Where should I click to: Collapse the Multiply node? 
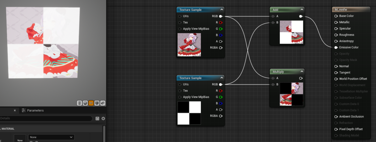click(302, 72)
